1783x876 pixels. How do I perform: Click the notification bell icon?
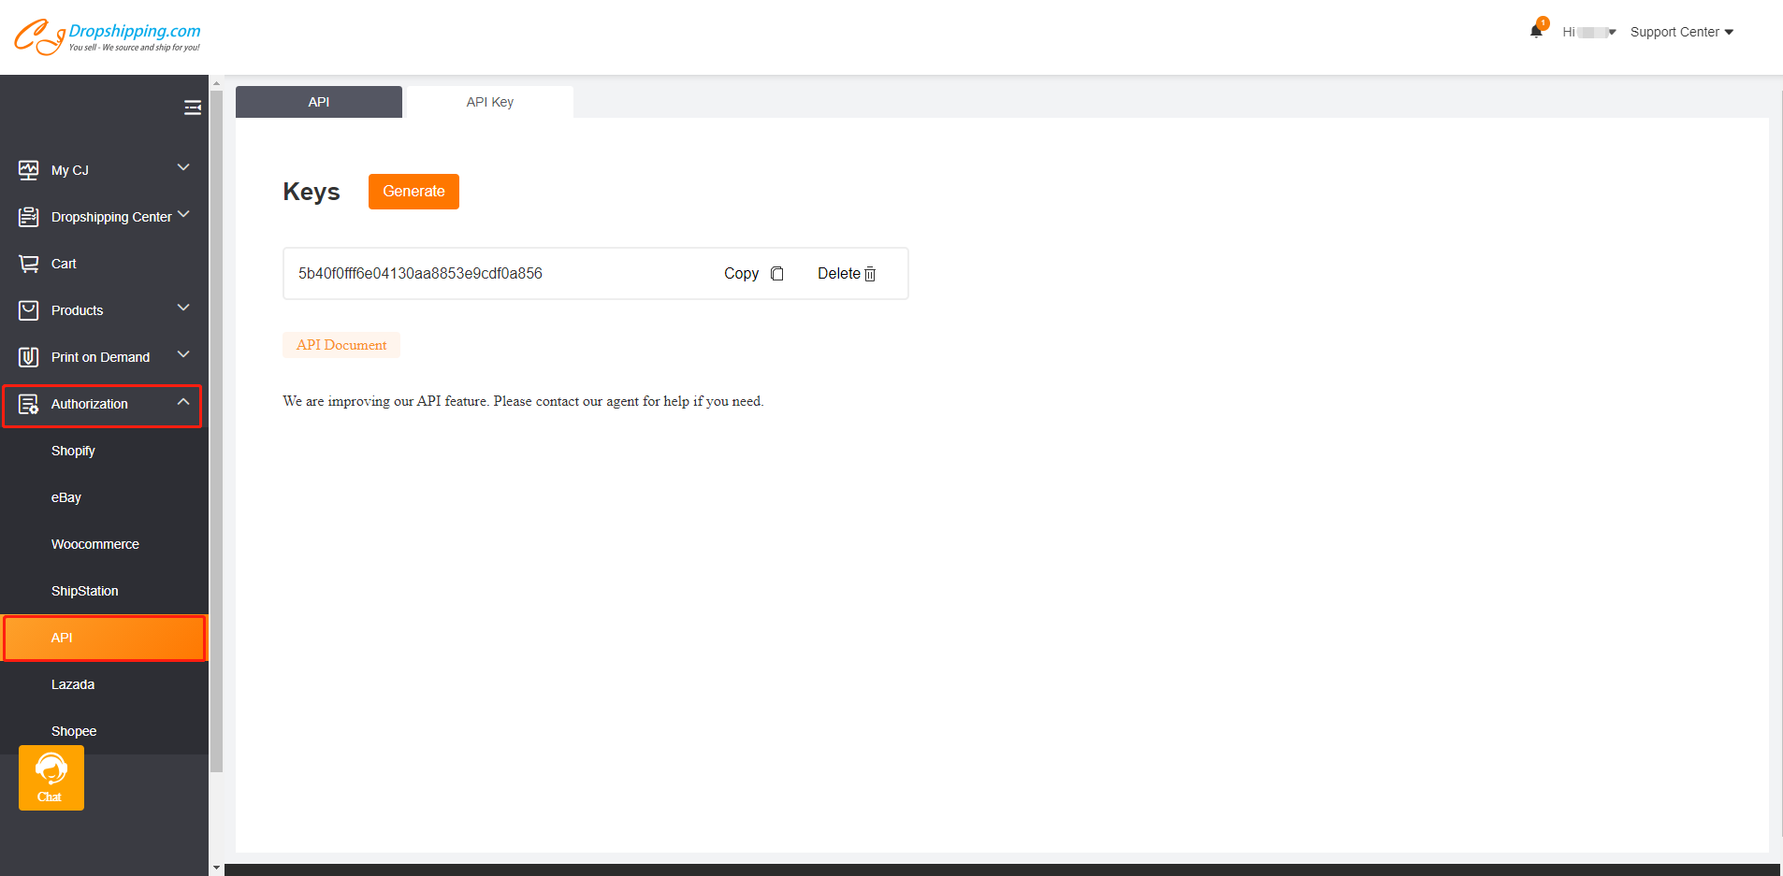(x=1535, y=32)
